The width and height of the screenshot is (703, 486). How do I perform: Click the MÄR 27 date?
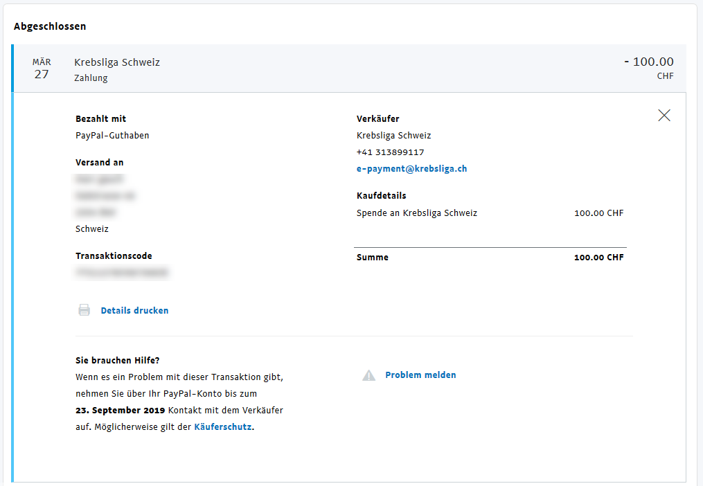tap(42, 68)
